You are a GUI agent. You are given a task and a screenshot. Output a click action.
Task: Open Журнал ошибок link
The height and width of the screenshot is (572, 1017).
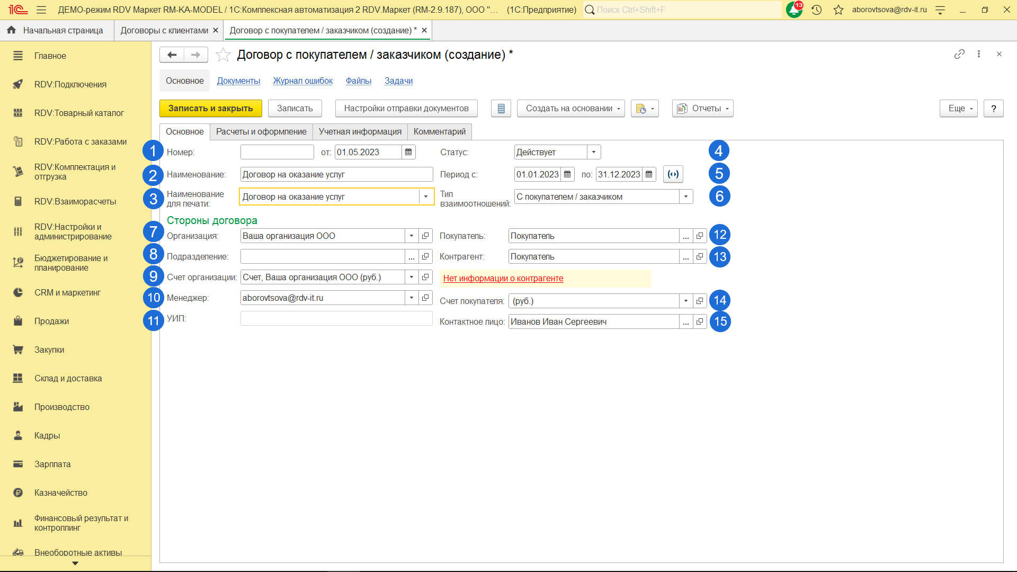pyautogui.click(x=303, y=81)
